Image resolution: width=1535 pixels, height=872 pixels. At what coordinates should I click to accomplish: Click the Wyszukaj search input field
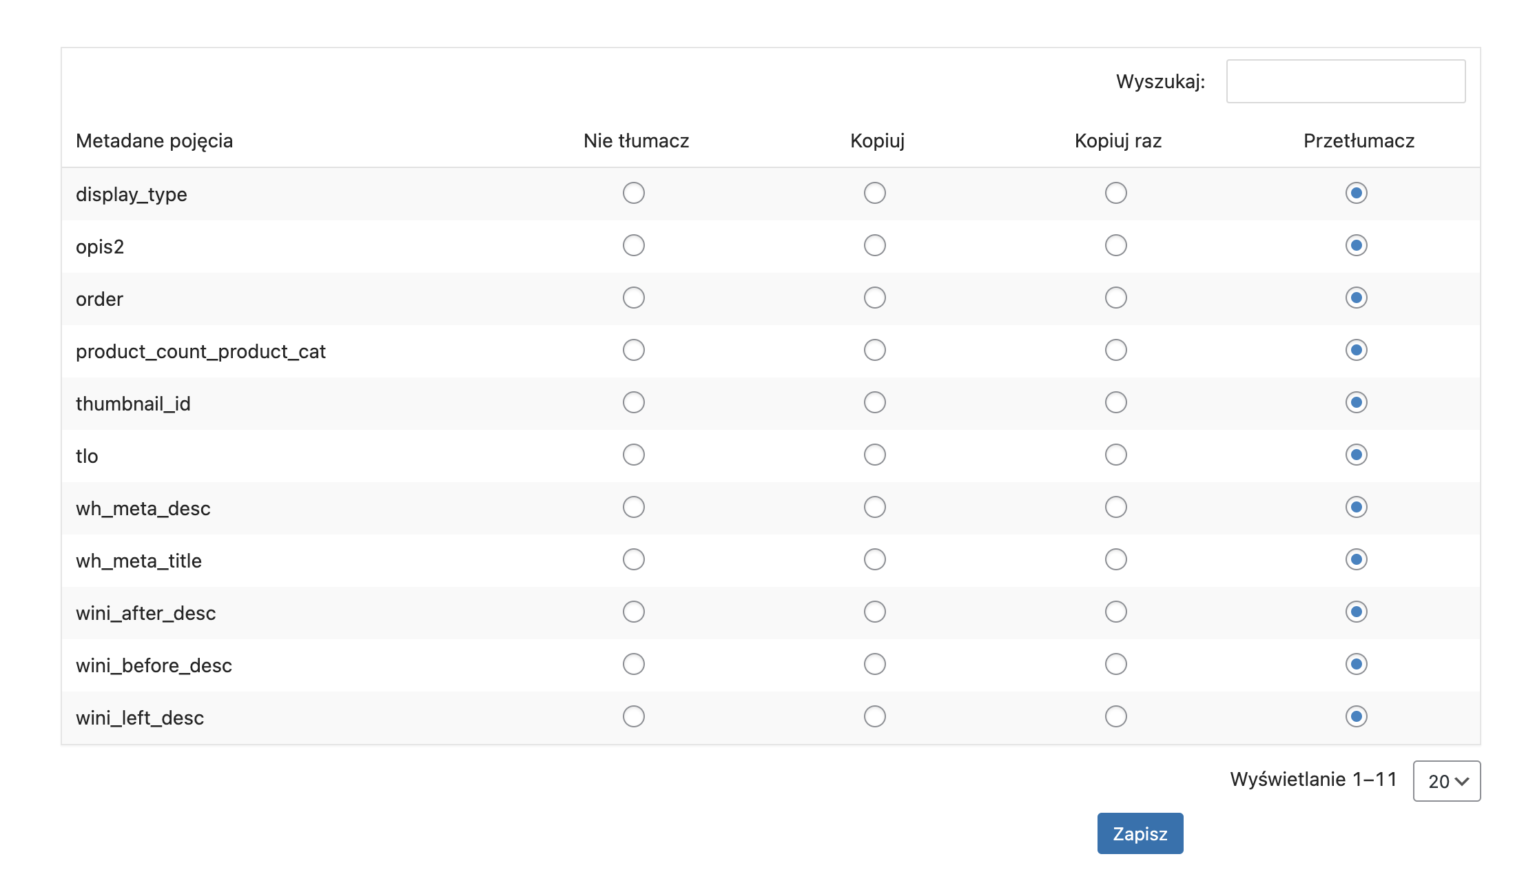click(x=1346, y=81)
